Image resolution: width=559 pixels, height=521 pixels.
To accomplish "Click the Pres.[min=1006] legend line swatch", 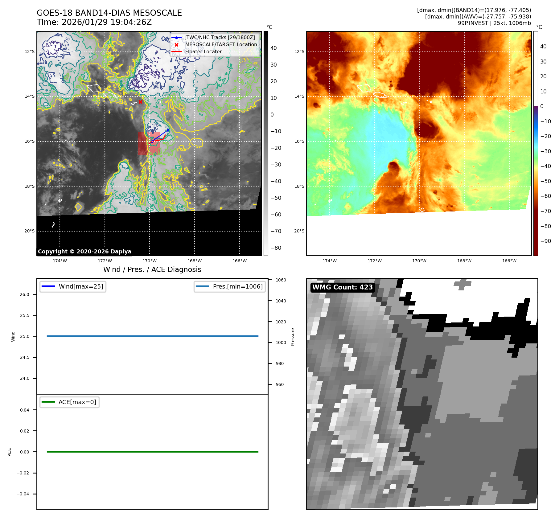I will click(202, 286).
